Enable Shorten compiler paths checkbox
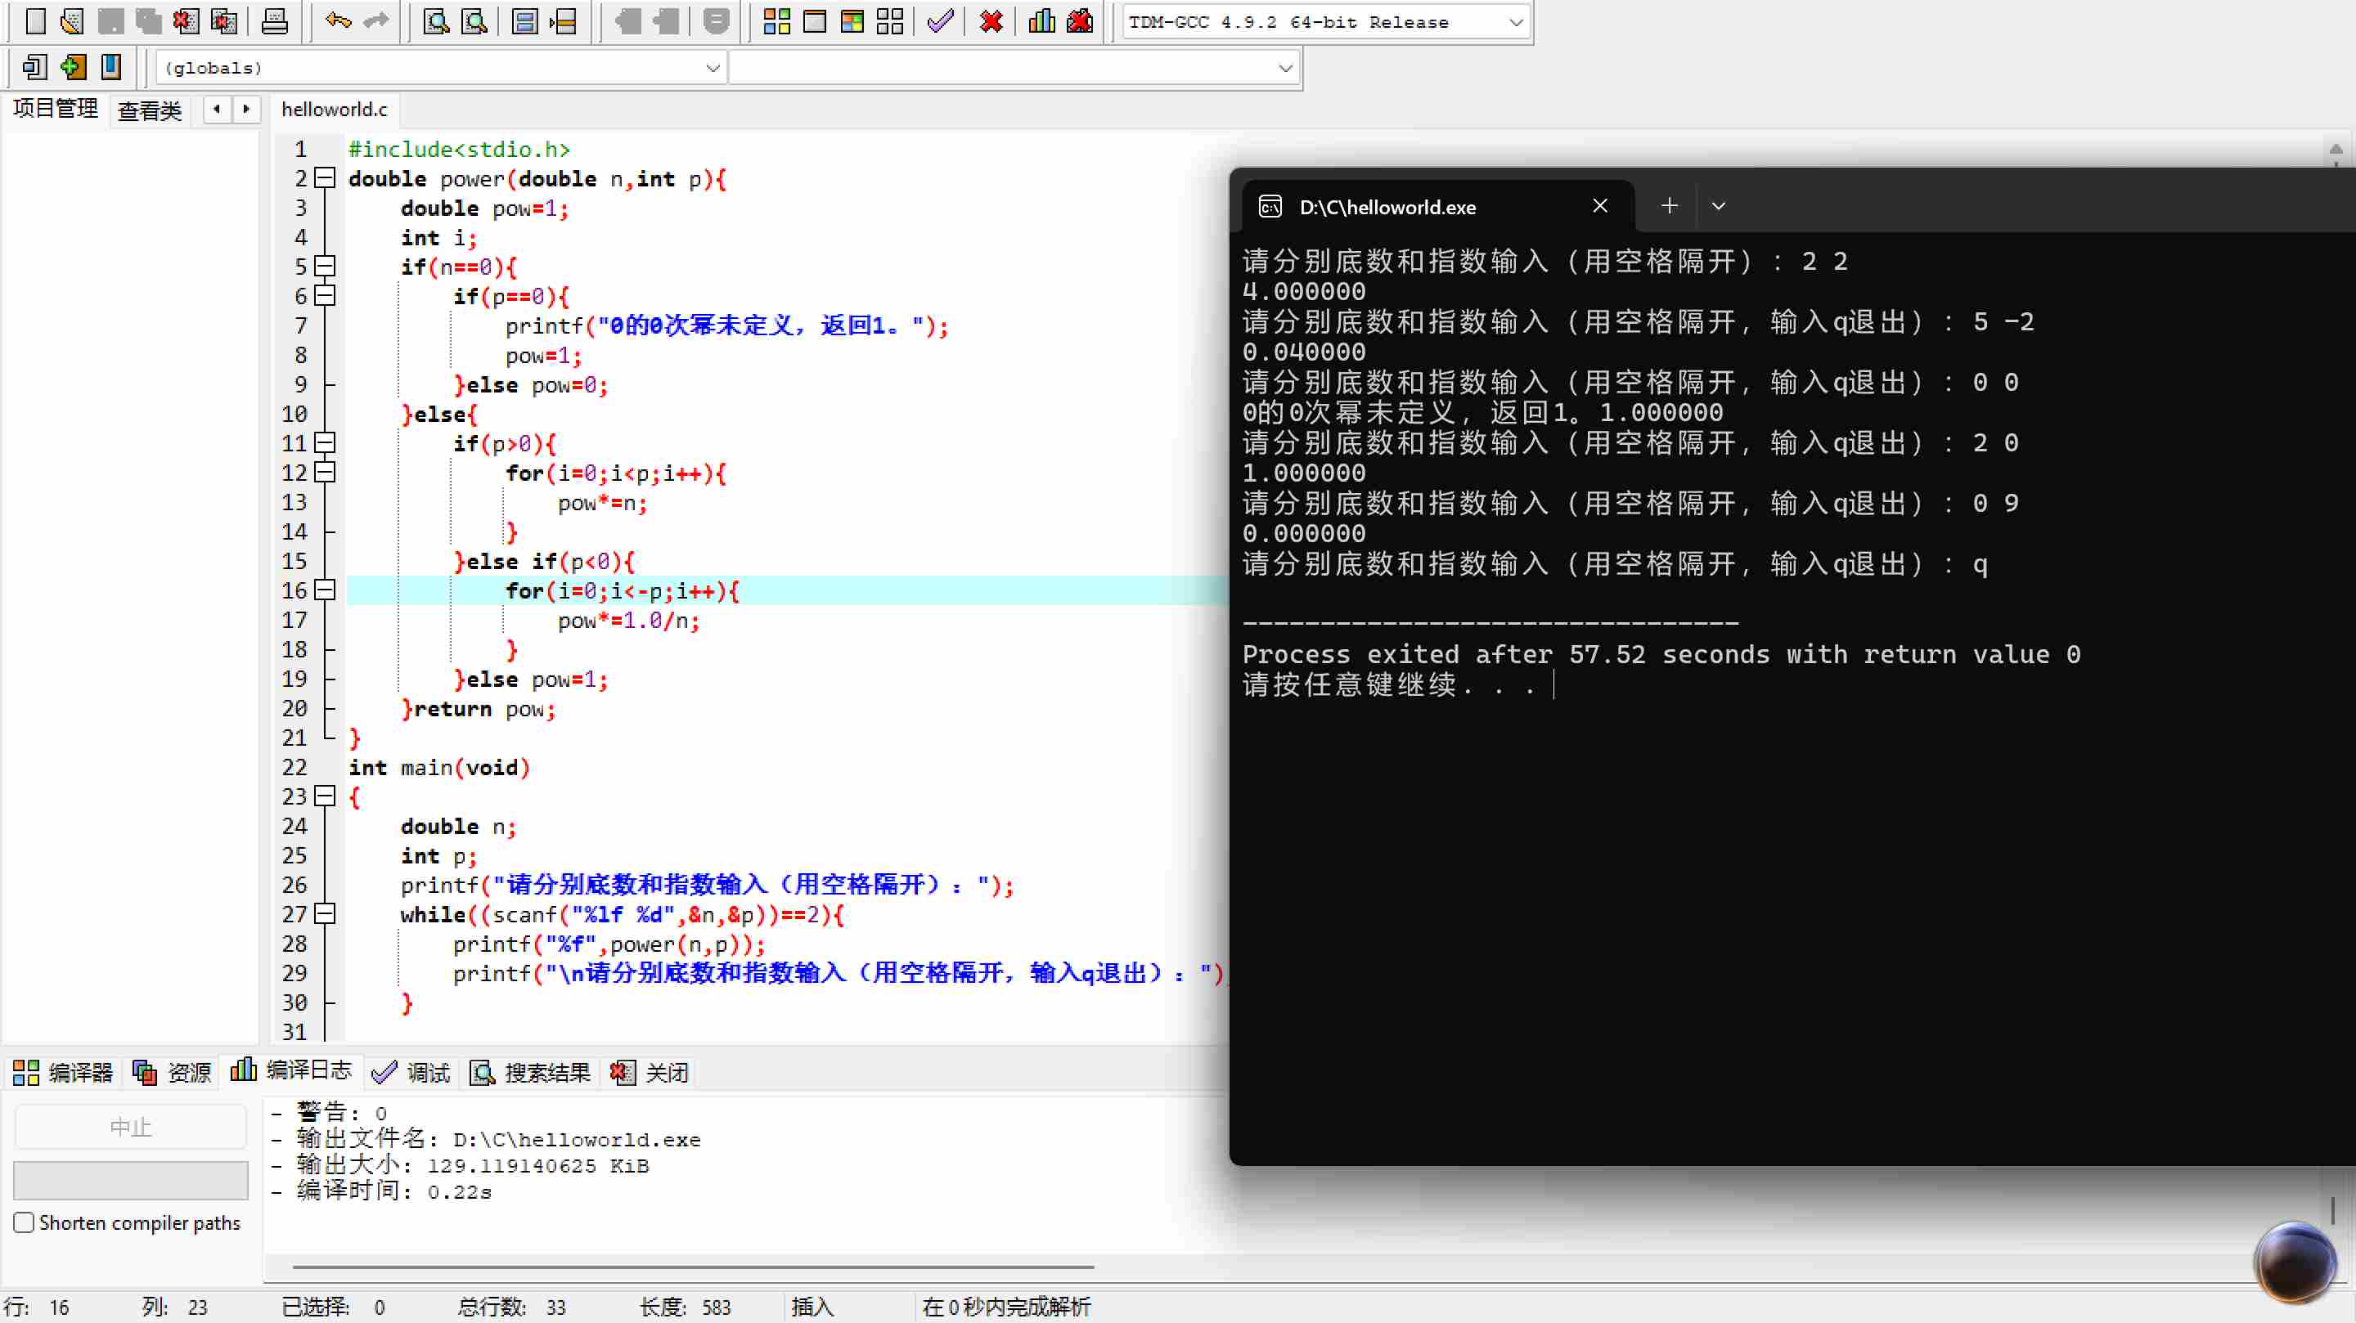The height and width of the screenshot is (1323, 2356). (25, 1222)
